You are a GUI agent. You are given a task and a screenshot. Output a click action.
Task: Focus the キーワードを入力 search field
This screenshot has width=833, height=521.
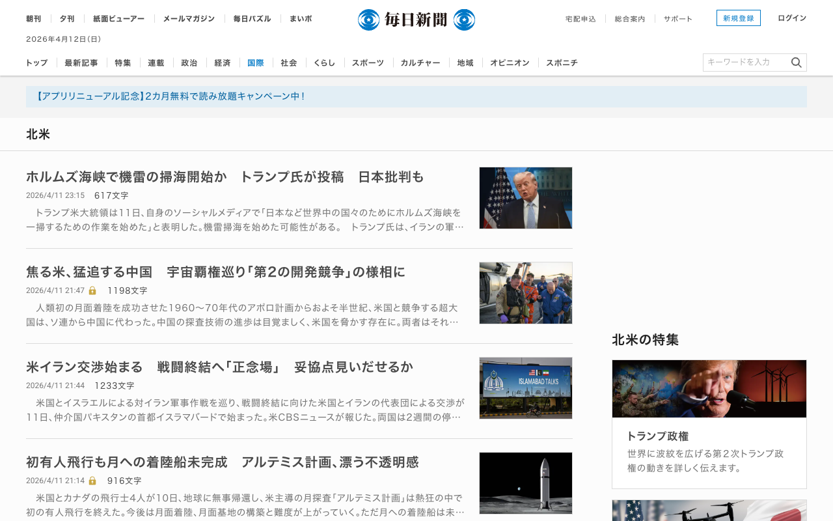pyautogui.click(x=746, y=63)
